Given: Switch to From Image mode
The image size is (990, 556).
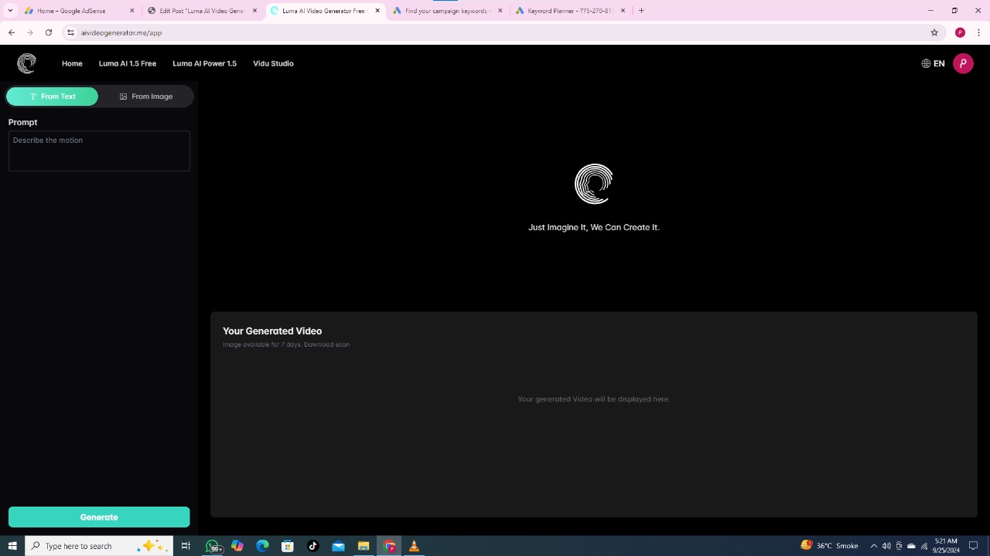Looking at the screenshot, I should (145, 97).
